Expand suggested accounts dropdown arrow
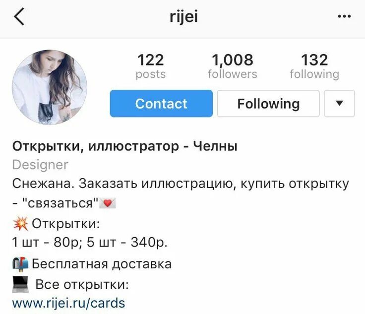This screenshot has height=314, width=365. tap(339, 103)
